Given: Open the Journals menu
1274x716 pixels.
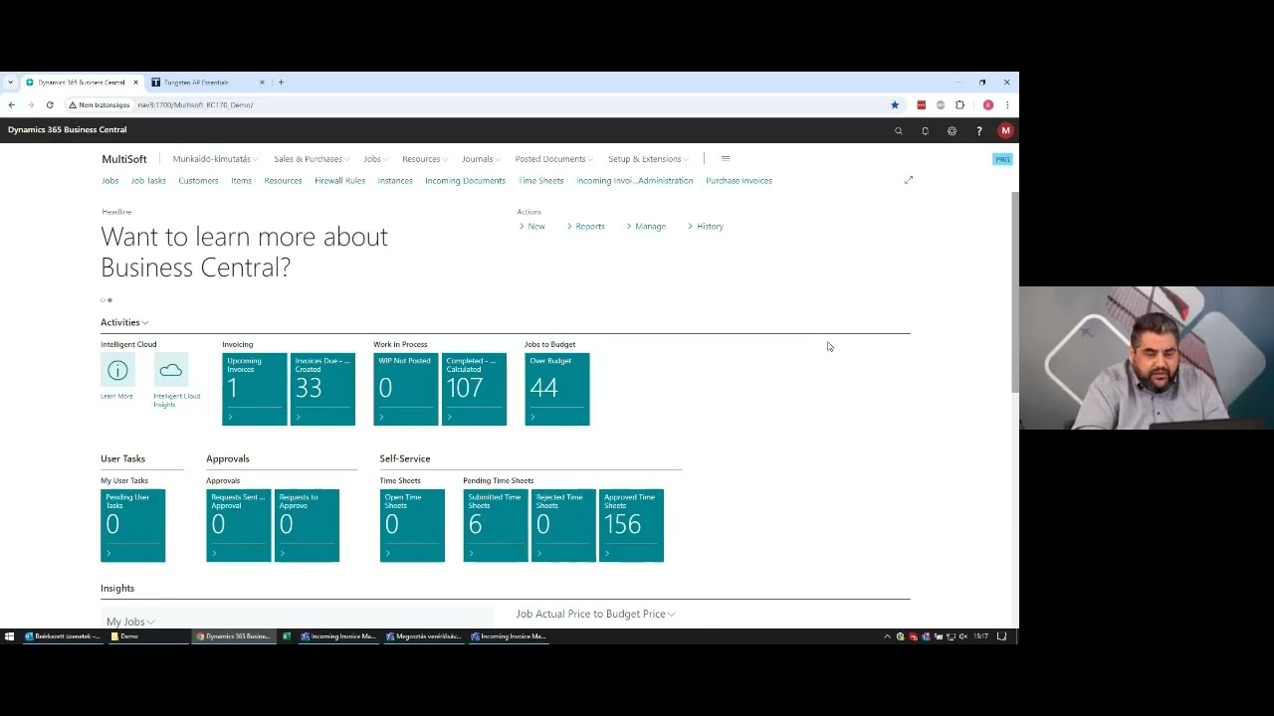Looking at the screenshot, I should (480, 159).
